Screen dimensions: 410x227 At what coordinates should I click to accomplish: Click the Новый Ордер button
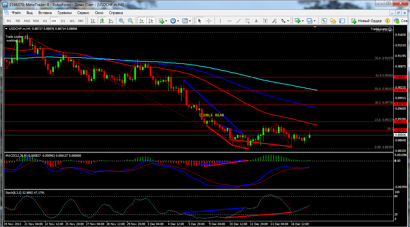(366, 21)
